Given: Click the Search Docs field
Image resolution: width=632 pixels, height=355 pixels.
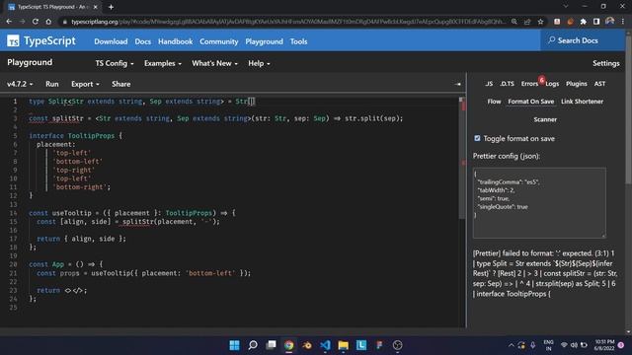Looking at the screenshot, I should (583, 40).
